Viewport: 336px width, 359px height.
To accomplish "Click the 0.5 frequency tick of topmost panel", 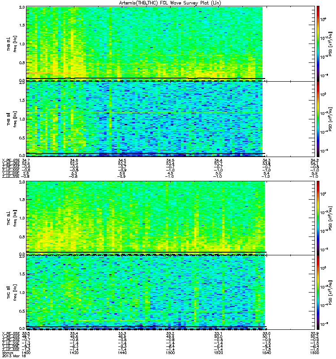I will pyautogui.click(x=22, y=63).
